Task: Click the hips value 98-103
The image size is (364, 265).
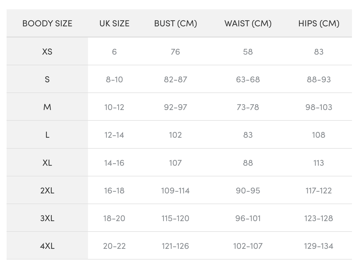Action: click(x=318, y=107)
